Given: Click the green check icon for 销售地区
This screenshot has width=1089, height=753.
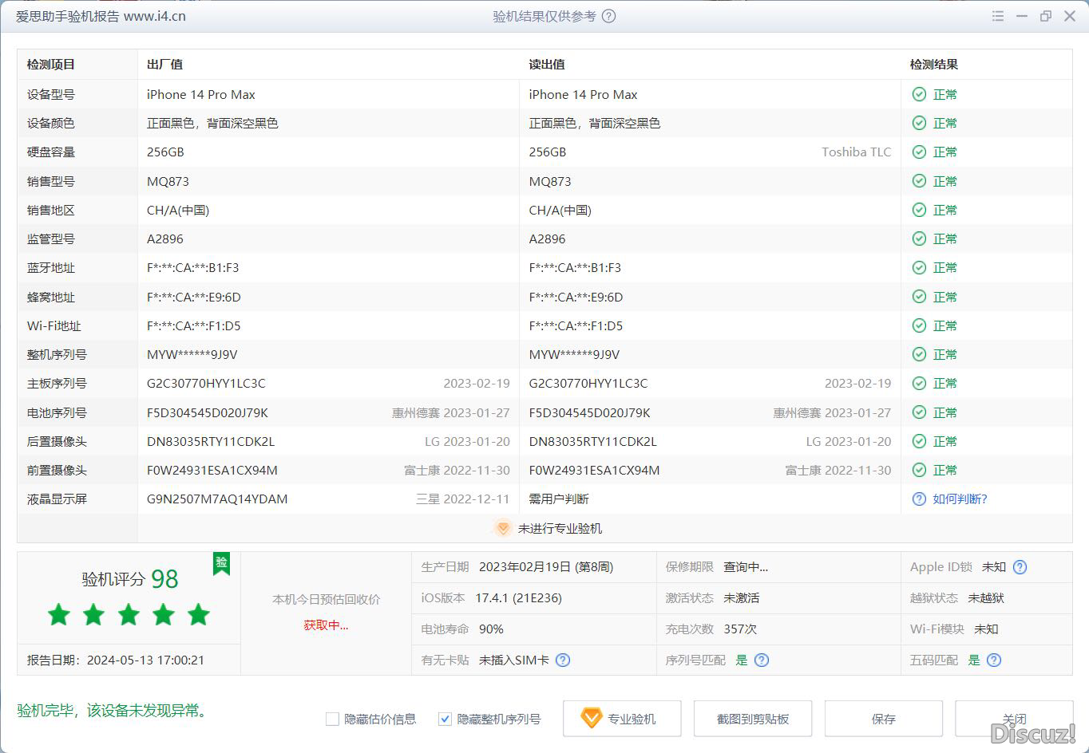Looking at the screenshot, I should pos(919,210).
